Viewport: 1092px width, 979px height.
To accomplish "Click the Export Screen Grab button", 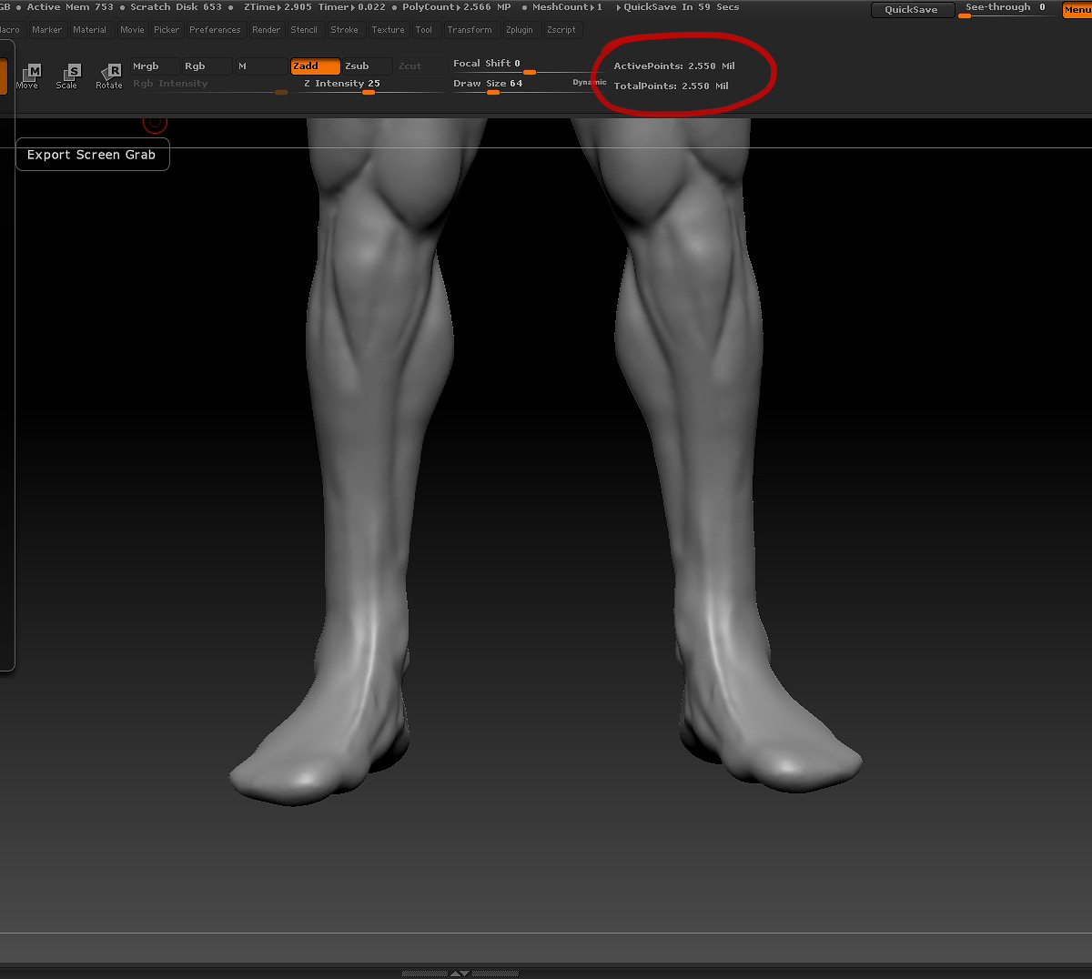I will [92, 155].
